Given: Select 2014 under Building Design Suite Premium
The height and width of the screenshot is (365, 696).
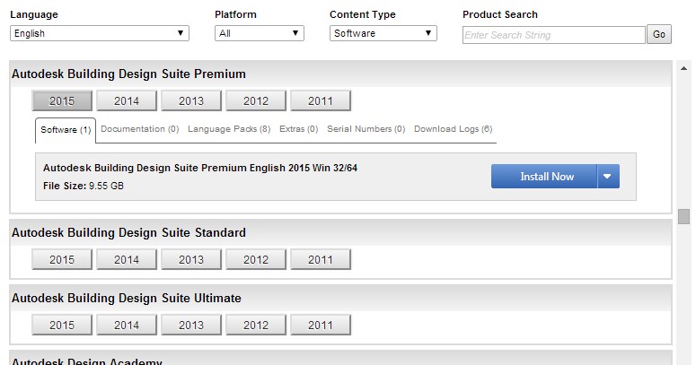Looking at the screenshot, I should 127,100.
